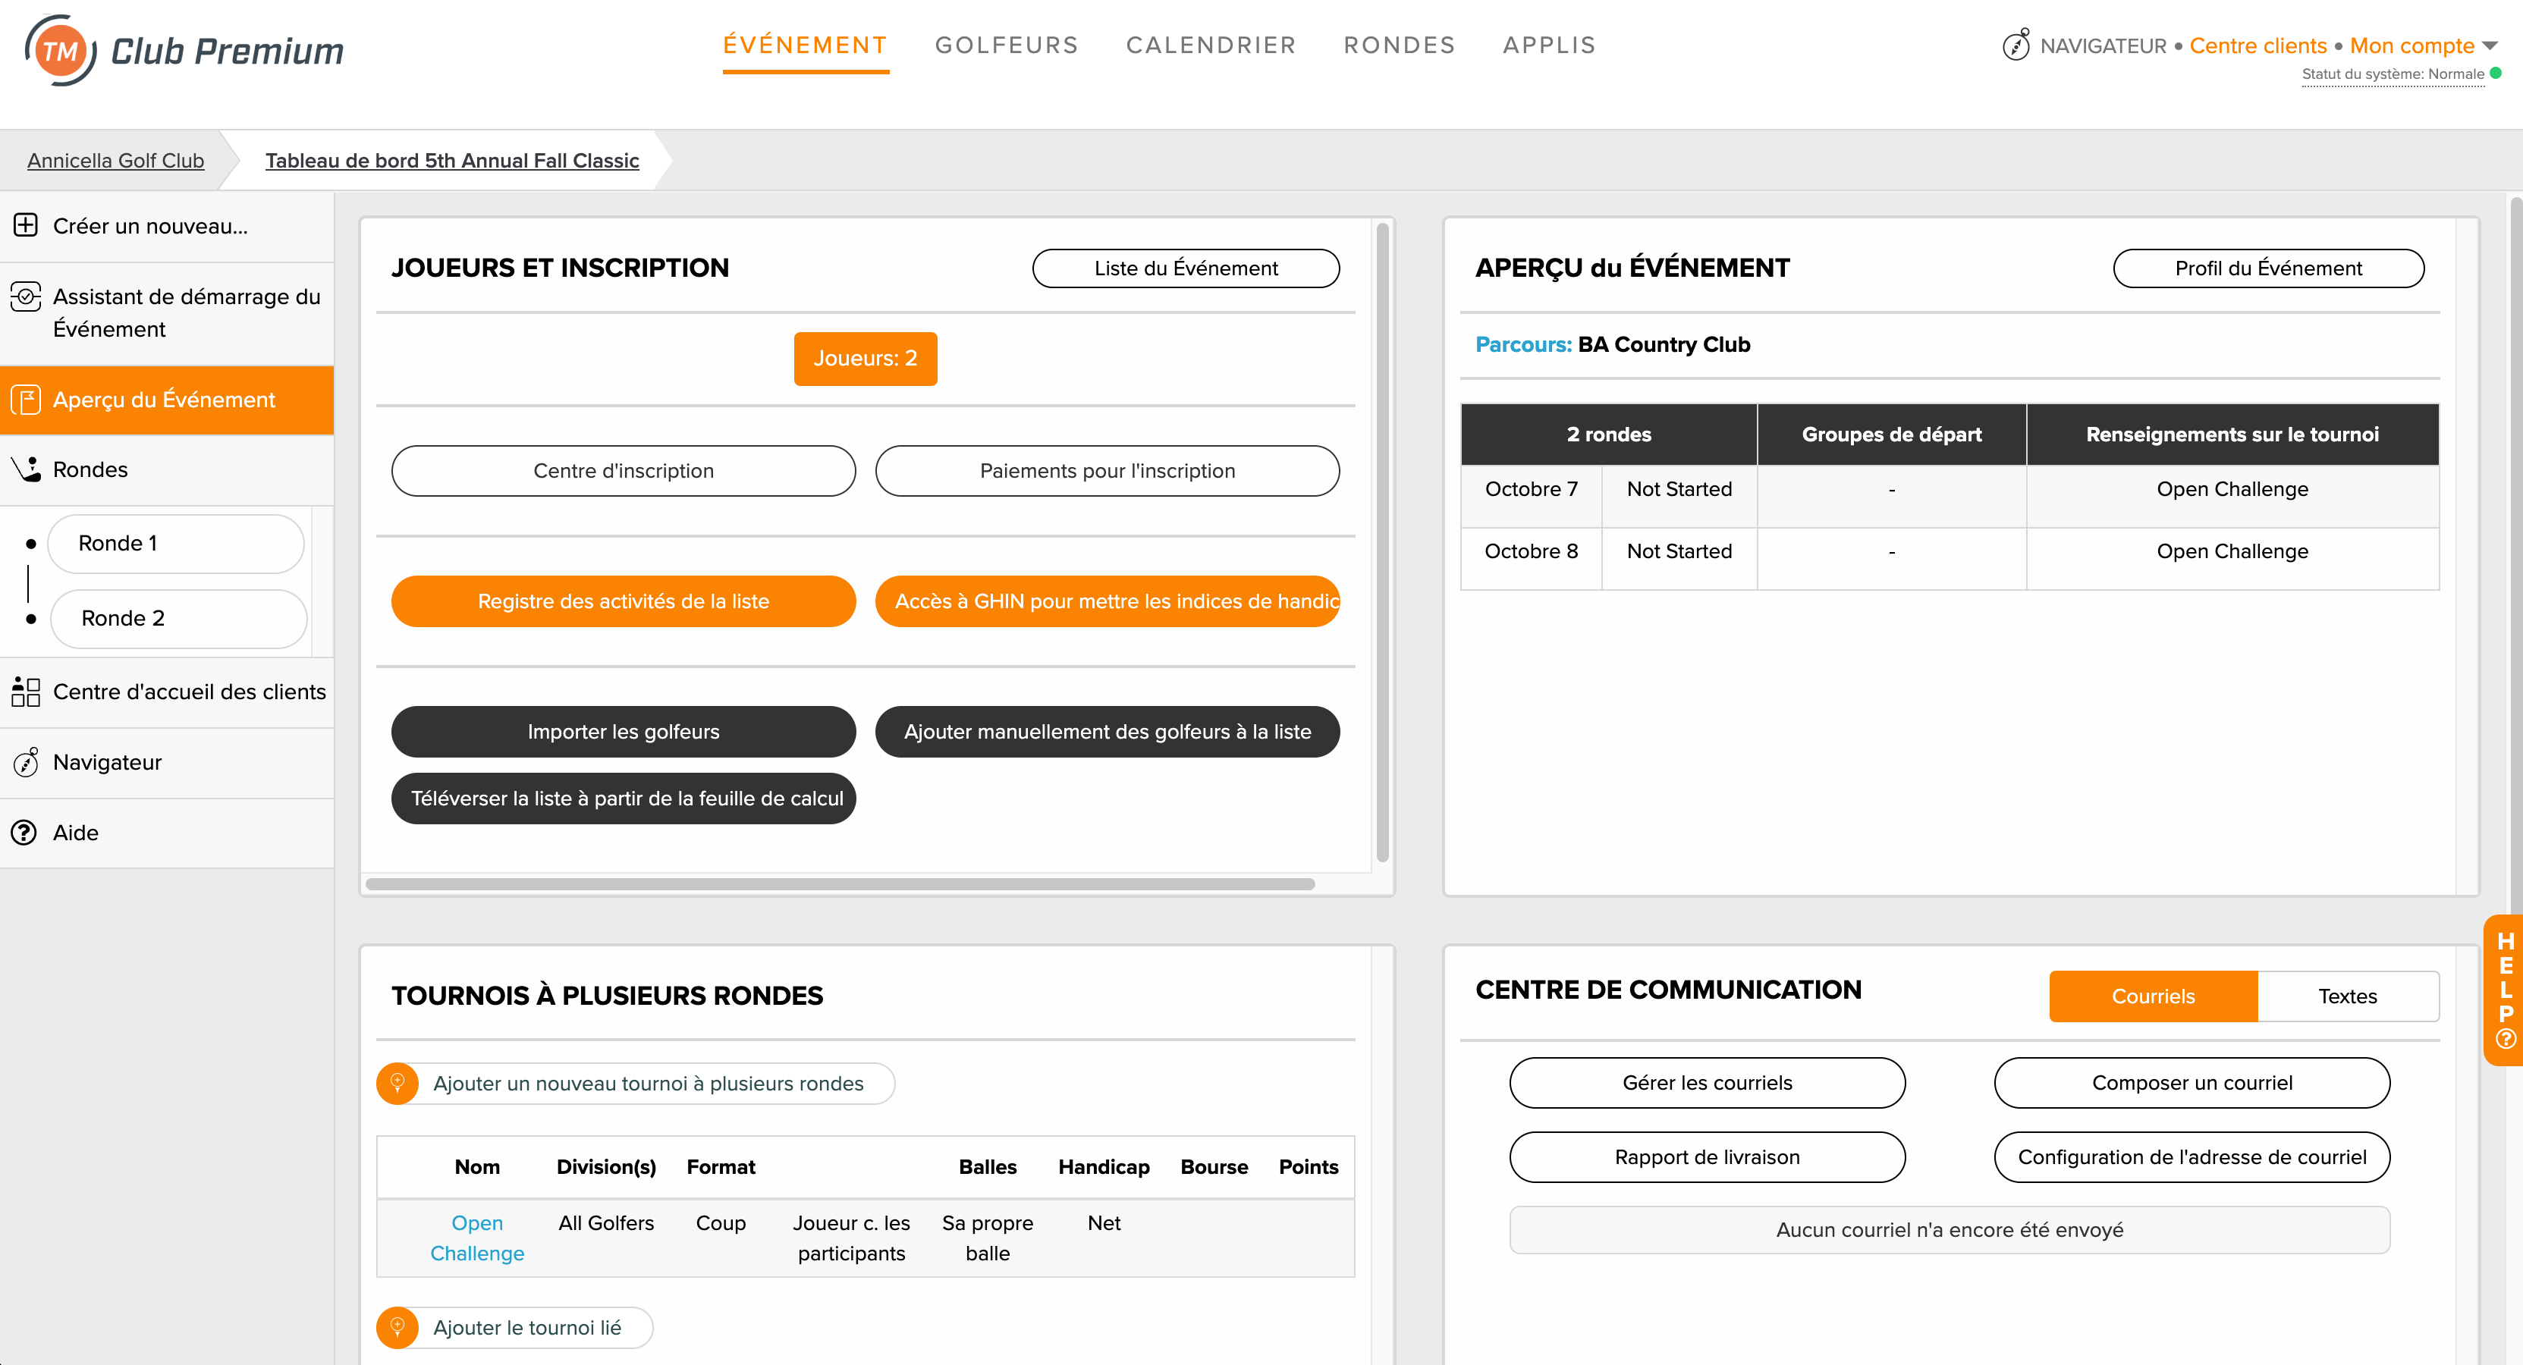The image size is (2523, 1365).
Task: Click the Groupes de départ column header
Action: click(1891, 434)
